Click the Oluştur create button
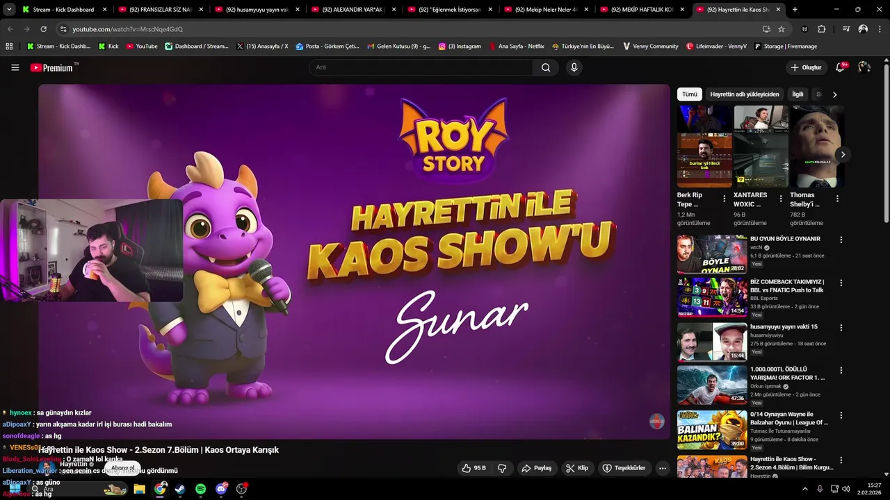The image size is (890, 500). (807, 67)
